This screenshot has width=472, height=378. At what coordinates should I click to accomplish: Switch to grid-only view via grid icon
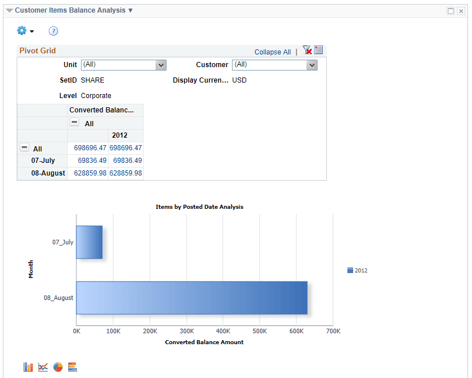319,50
